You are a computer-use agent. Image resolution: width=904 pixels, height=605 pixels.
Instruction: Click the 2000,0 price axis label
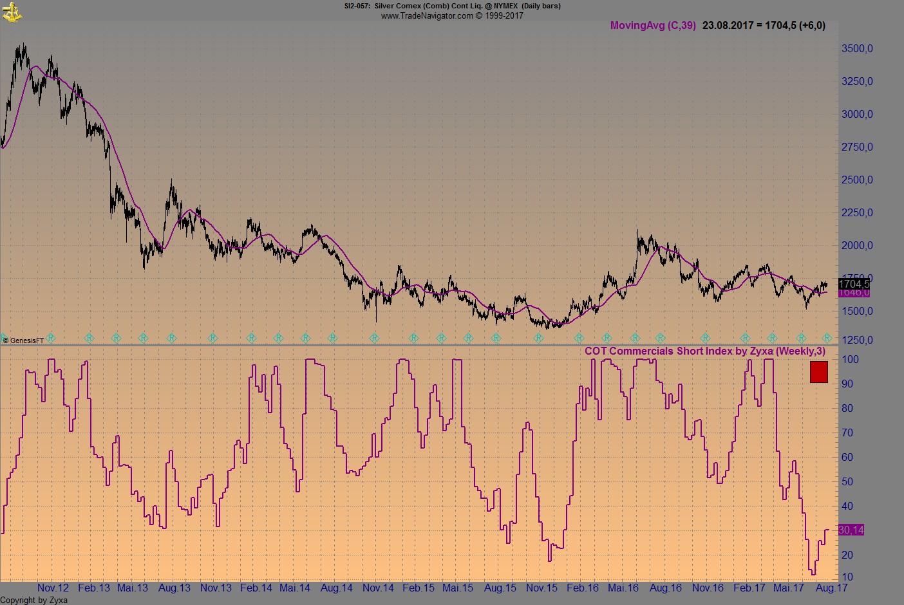pos(857,246)
